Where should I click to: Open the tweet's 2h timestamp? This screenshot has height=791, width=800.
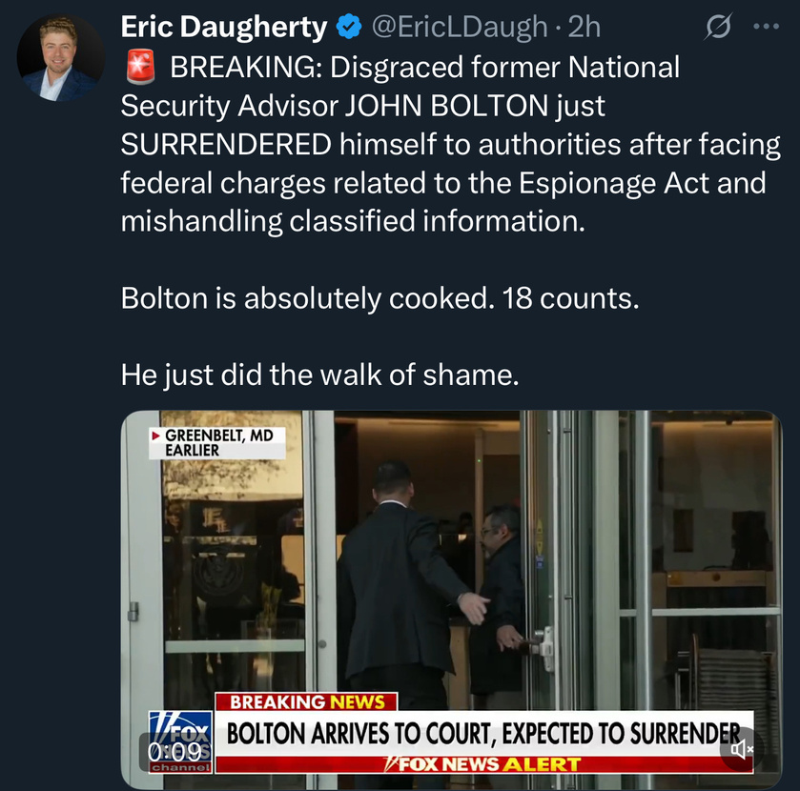click(584, 29)
